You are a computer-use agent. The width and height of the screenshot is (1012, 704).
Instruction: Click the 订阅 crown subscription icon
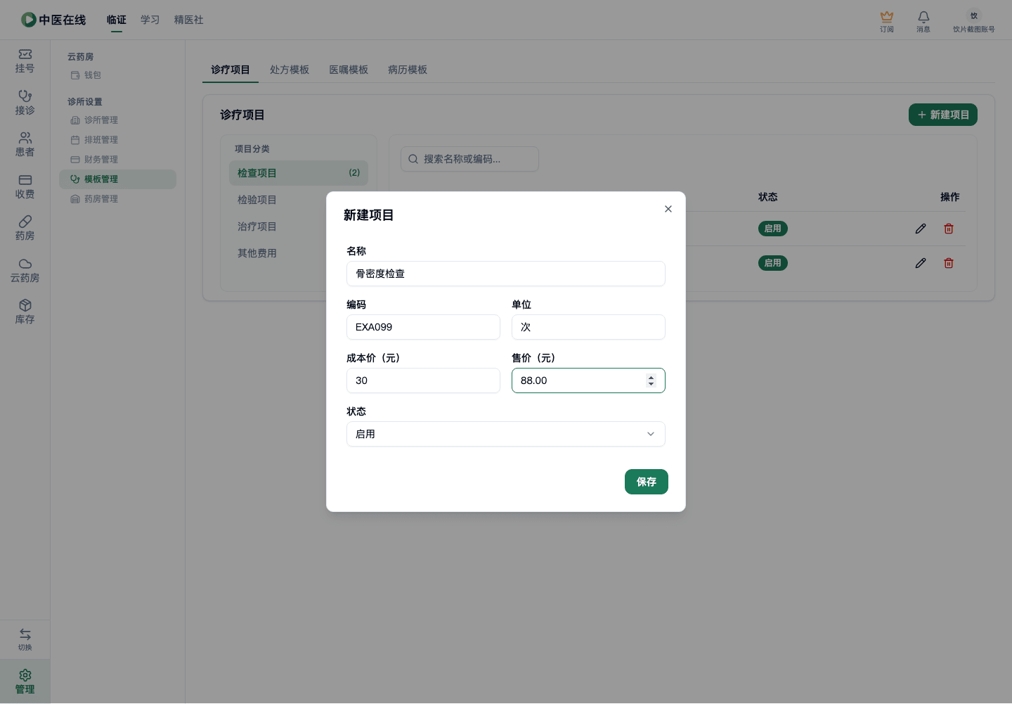click(887, 21)
